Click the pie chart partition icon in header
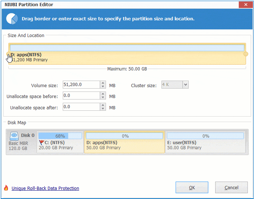Viewport: 254px width, 199px height. click(x=12, y=19)
